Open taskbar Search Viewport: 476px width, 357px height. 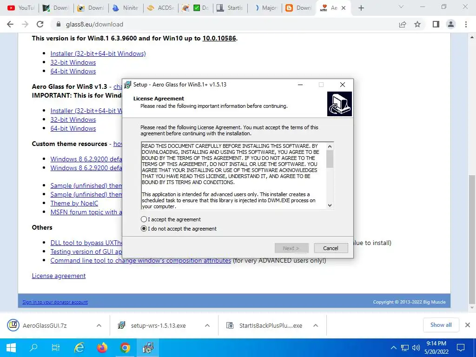[33, 348]
